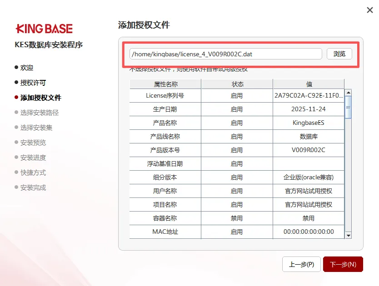The image size is (379, 286).
Task: Select the MAC地址 row in the table
Action: (165, 232)
